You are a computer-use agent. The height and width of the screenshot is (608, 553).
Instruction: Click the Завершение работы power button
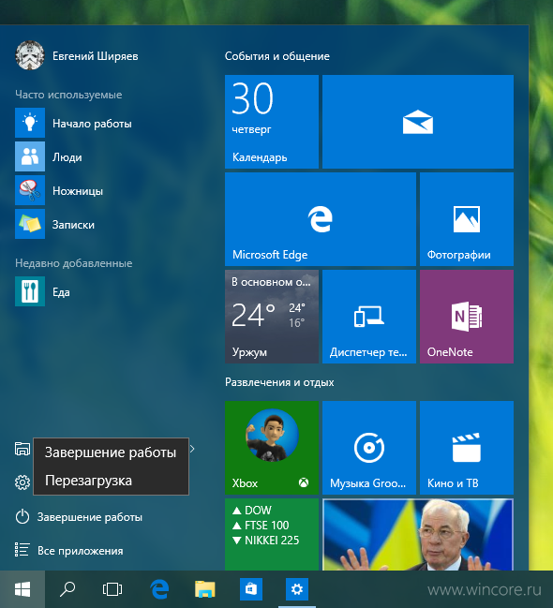79,517
